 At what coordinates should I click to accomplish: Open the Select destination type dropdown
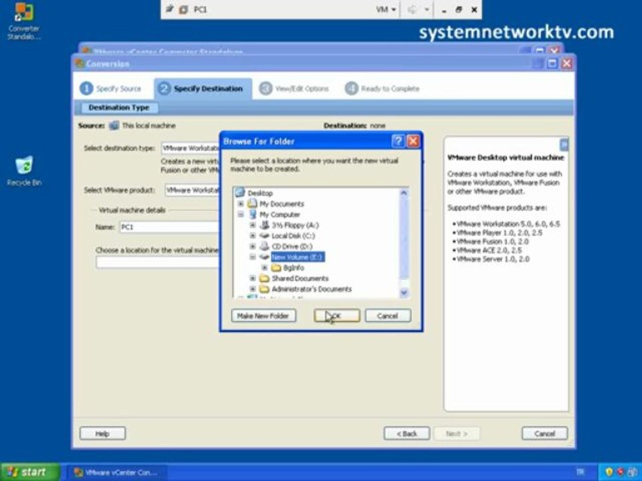point(190,148)
